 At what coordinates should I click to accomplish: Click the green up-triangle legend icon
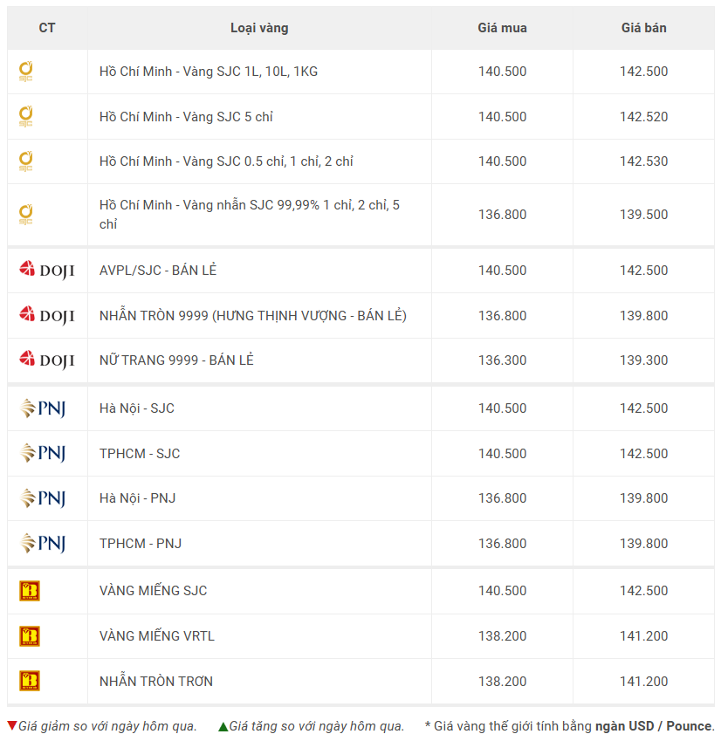pyautogui.click(x=223, y=726)
